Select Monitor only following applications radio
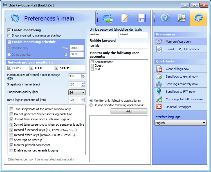This screenshot has width=211, height=172. [x=91, y=101]
